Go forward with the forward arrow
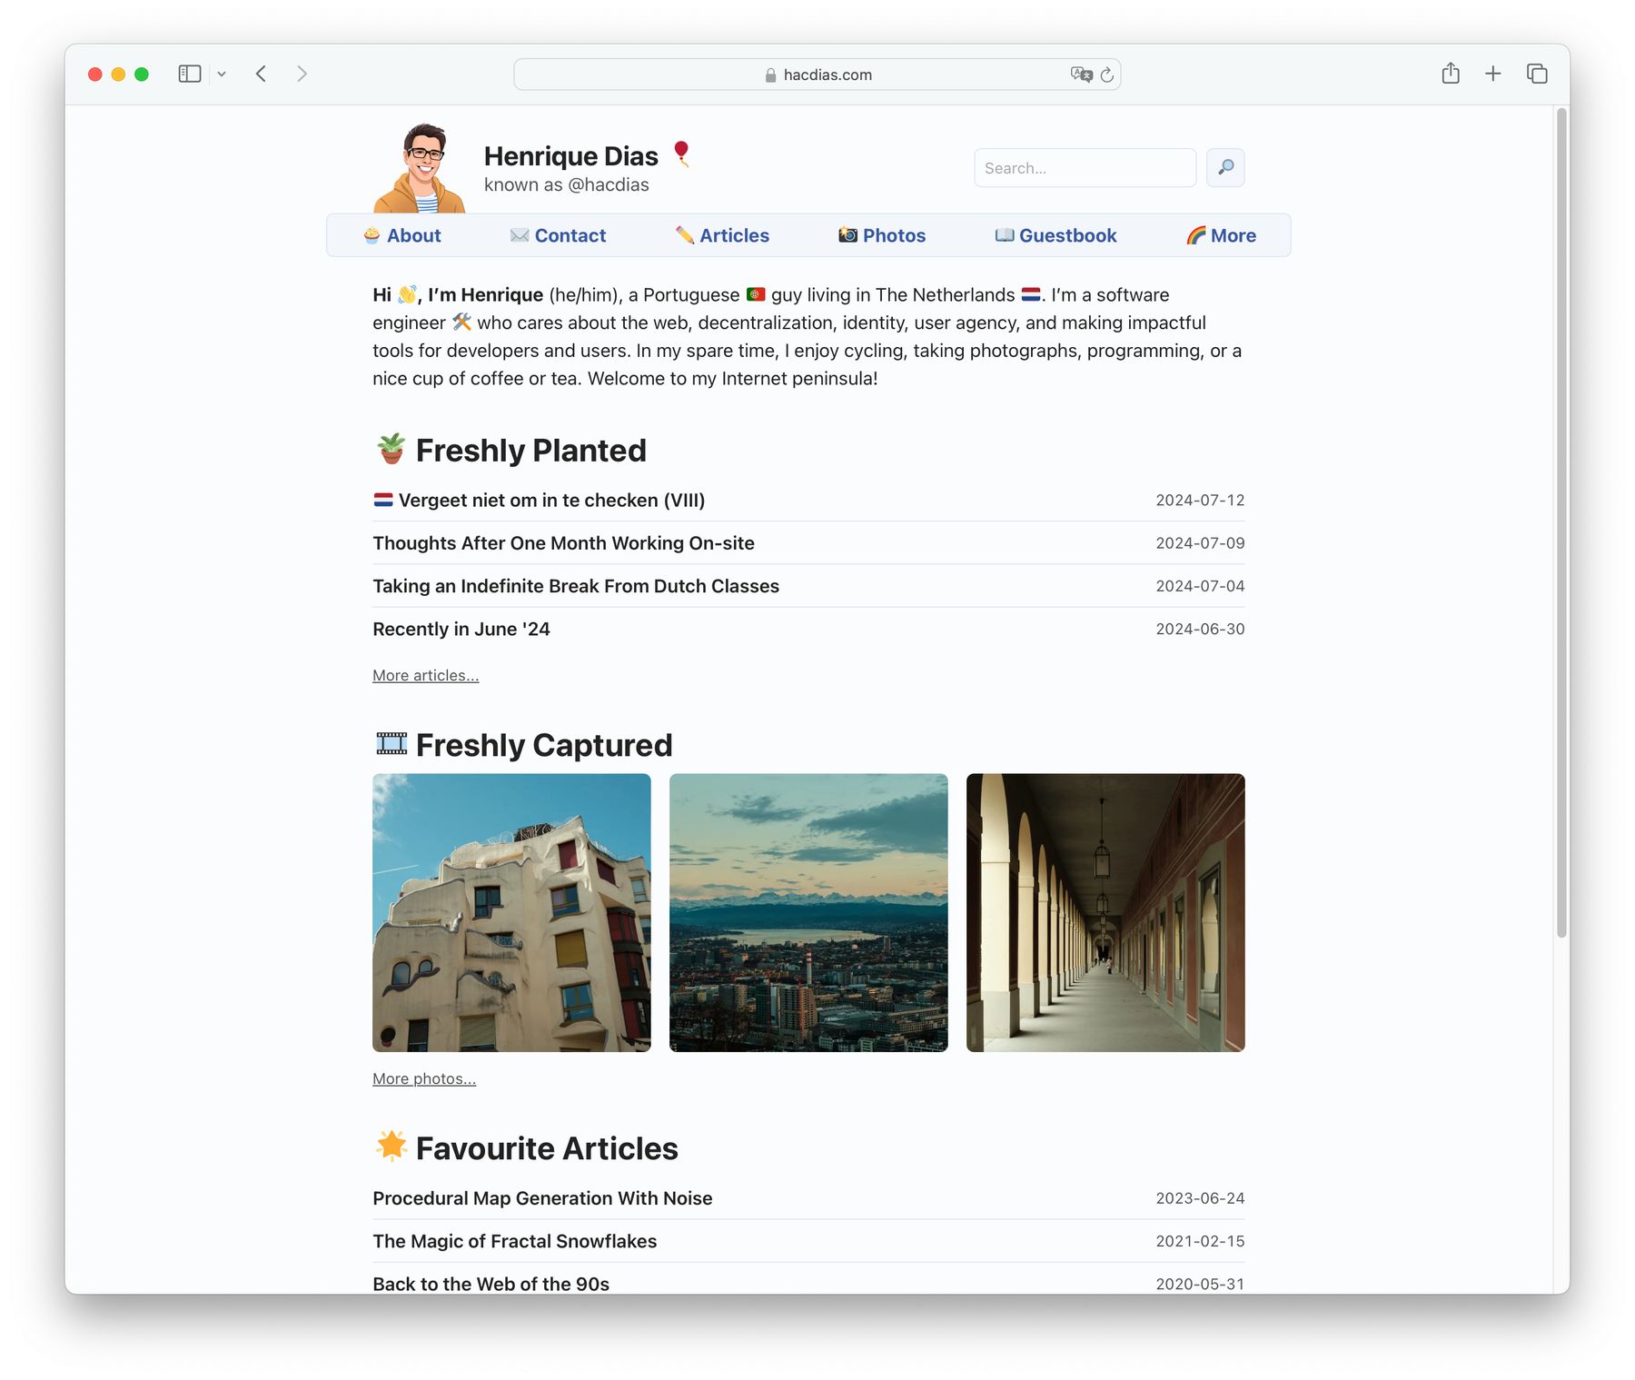 pos(302,74)
